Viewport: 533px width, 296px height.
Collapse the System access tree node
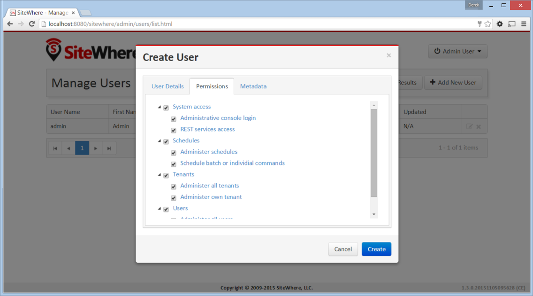point(160,107)
